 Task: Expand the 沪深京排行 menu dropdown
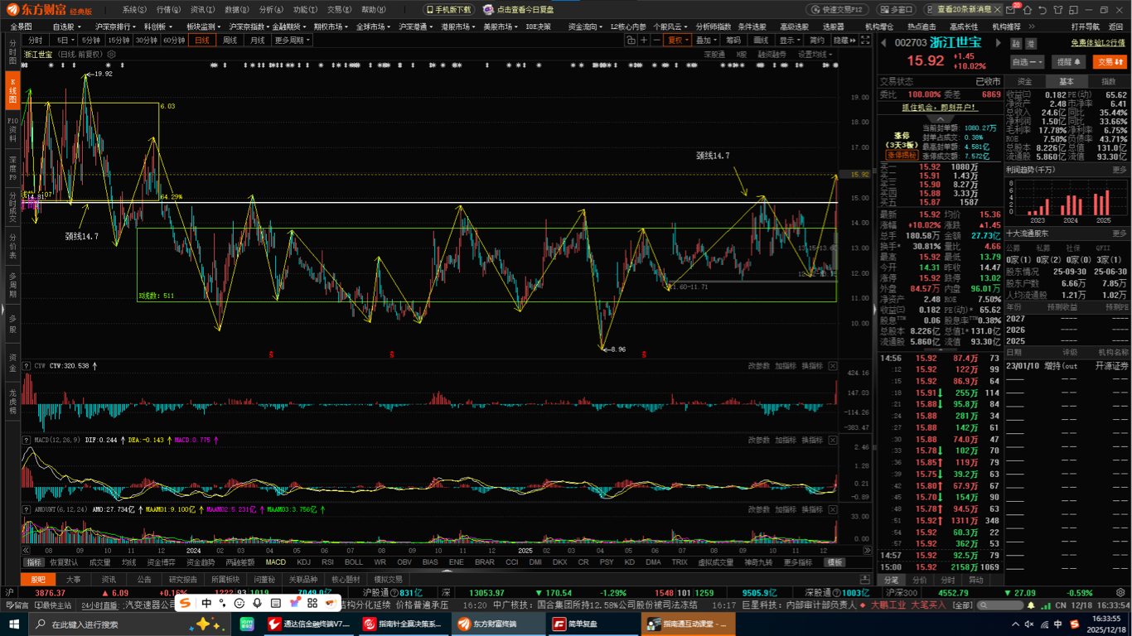tap(116, 26)
